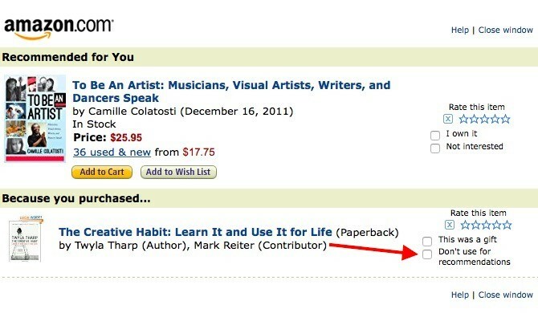This screenshot has width=538, height=313.
Task: Click the bottom Close window link
Action: (x=505, y=295)
